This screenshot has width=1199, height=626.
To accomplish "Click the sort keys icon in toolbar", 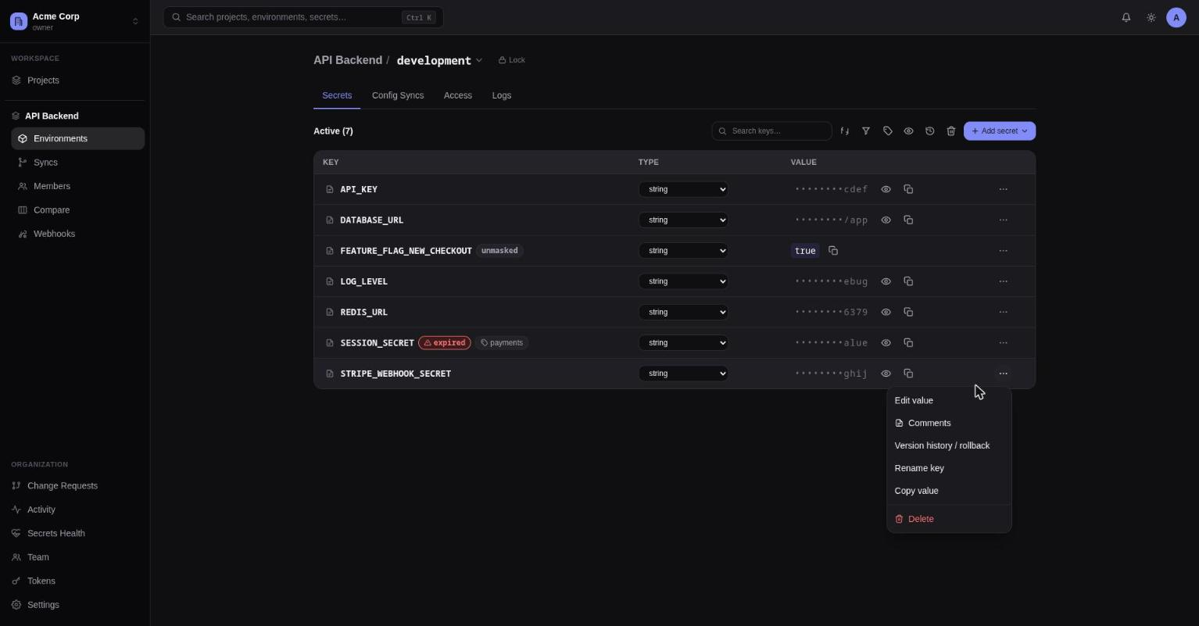I will pos(845,131).
